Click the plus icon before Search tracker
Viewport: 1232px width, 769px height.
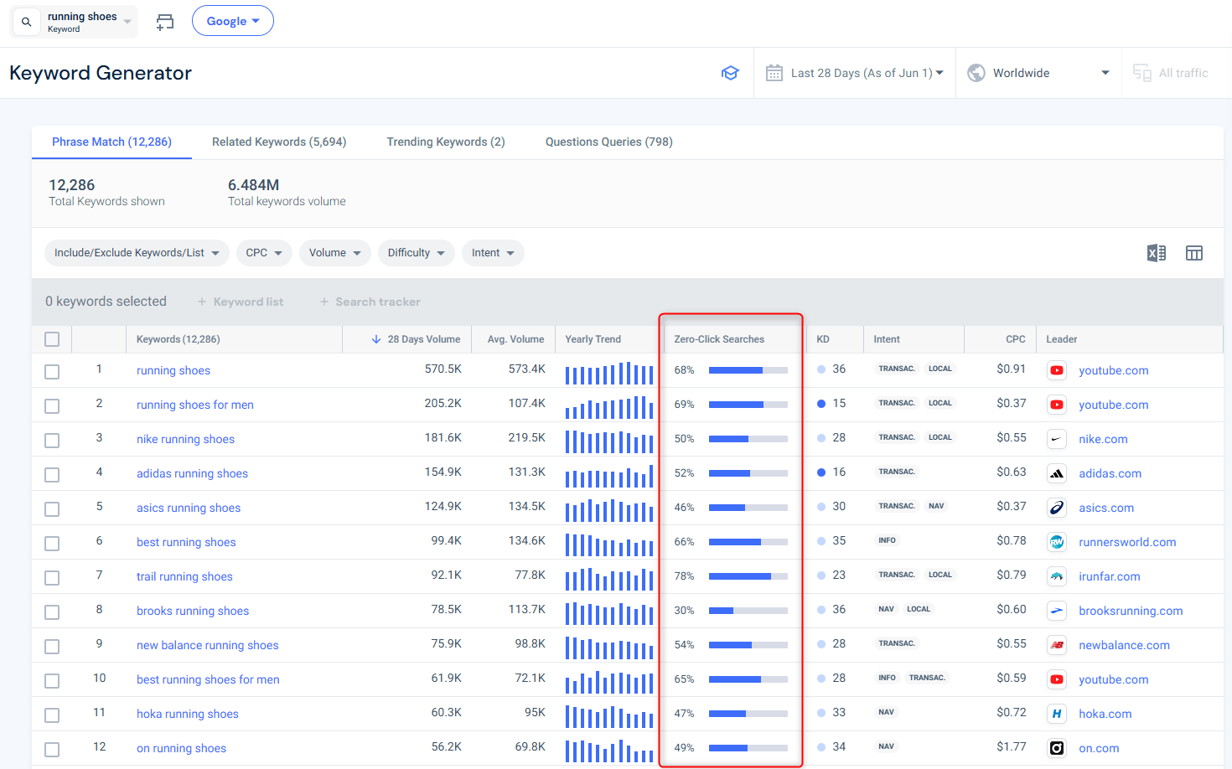(x=324, y=302)
